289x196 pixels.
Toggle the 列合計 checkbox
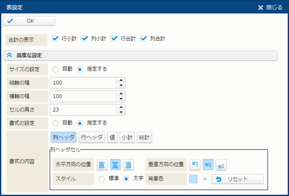coord(143,39)
